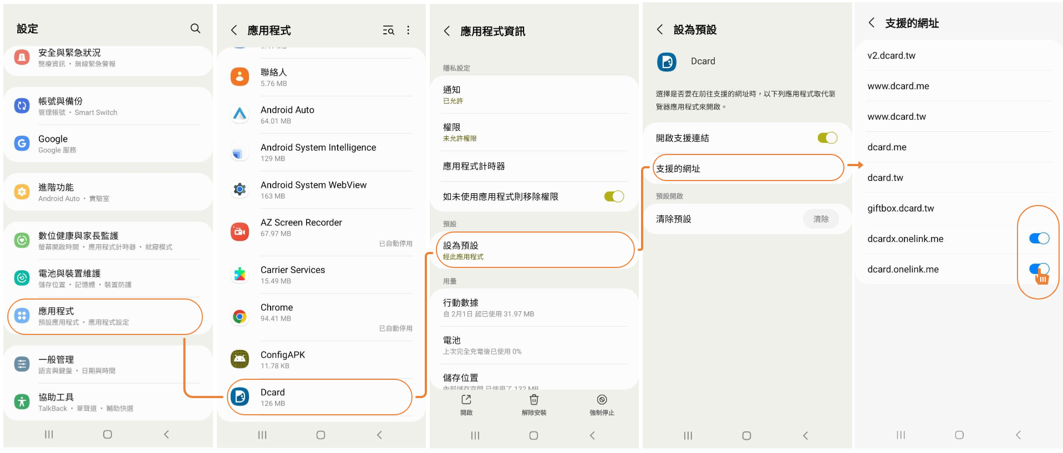Open the filter search icon in app list
This screenshot has width=1063, height=453.
(x=388, y=30)
